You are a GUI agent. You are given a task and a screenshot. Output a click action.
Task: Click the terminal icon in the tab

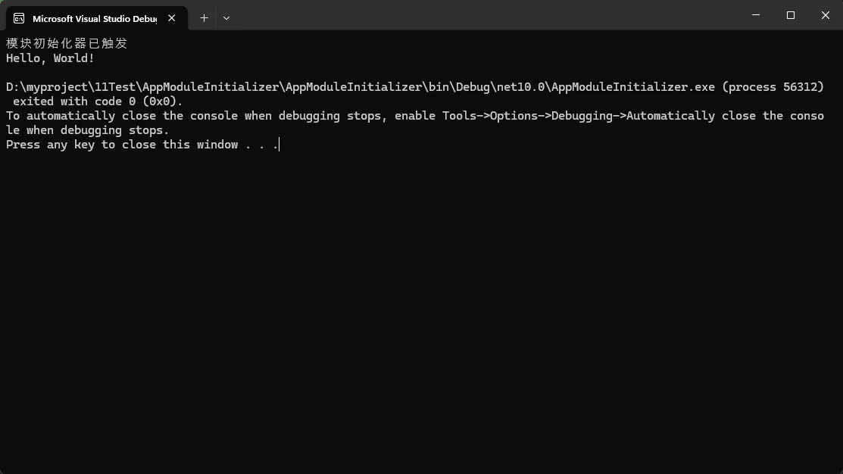pyautogui.click(x=19, y=18)
